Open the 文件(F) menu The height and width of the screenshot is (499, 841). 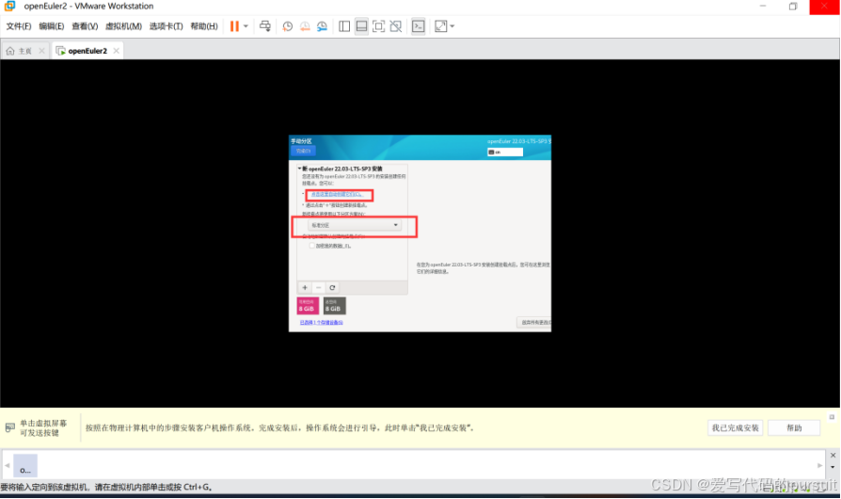(x=19, y=26)
